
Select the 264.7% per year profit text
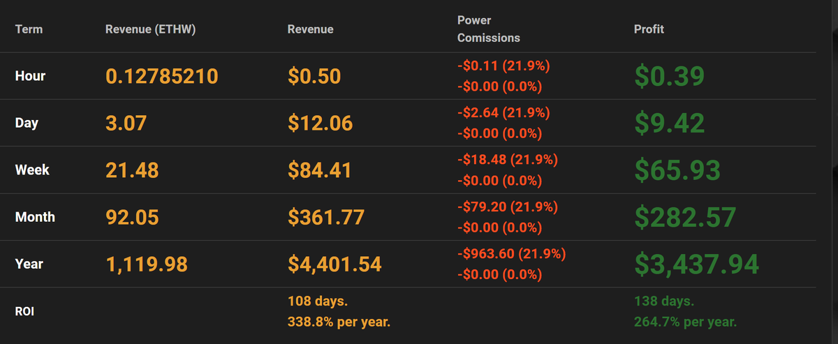pyautogui.click(x=686, y=322)
